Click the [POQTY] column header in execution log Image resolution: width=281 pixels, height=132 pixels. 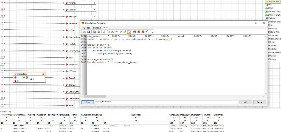(x=30, y=115)
